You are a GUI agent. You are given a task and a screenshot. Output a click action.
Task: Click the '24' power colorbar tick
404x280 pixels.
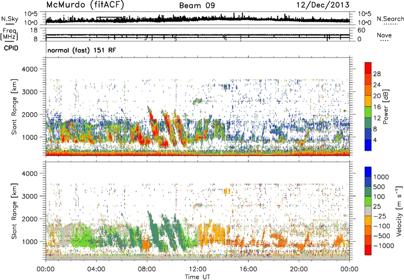point(377,85)
